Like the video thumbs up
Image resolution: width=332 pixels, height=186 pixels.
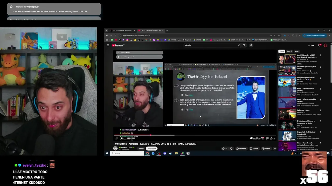click(225, 149)
